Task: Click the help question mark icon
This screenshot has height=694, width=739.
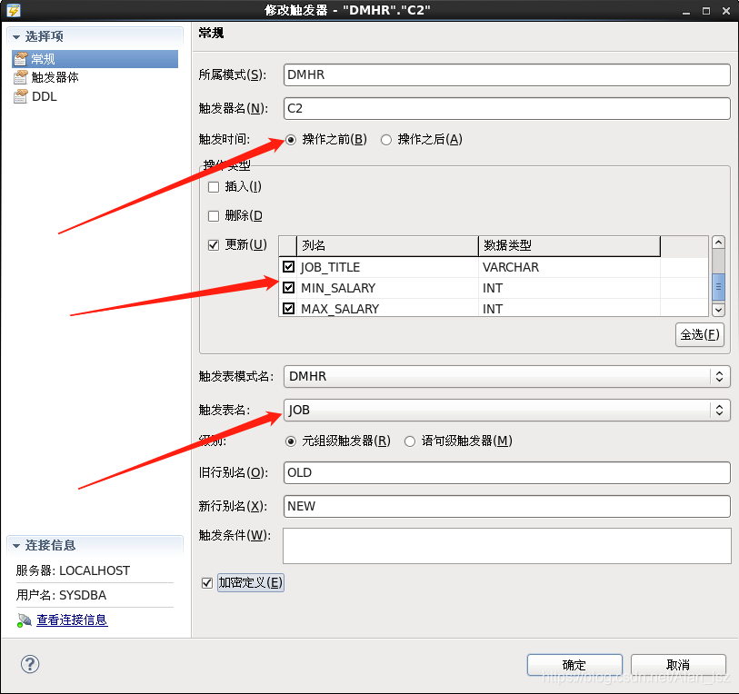Action: pos(30,664)
